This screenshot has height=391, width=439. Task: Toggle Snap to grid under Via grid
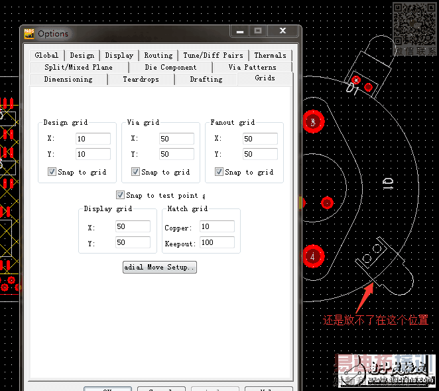pyautogui.click(x=135, y=172)
